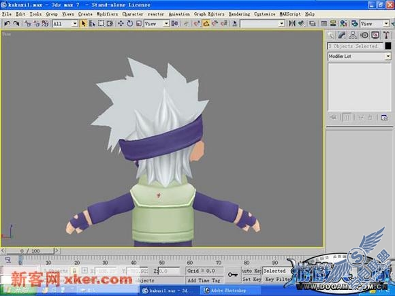Switch to the Display command panel tab
The image size is (395, 296).
click(375, 35)
